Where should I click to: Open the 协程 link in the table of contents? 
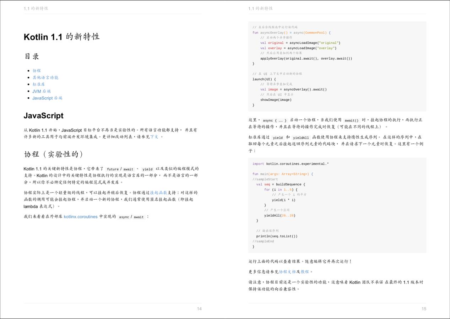click(x=37, y=70)
